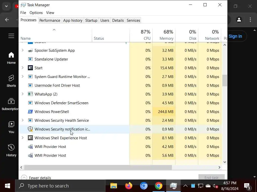Click the scroll down arrow of process list

[x=225, y=162]
